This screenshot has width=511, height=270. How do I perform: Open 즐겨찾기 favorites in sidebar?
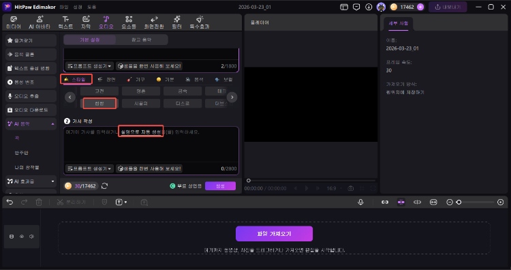[x=31, y=40]
